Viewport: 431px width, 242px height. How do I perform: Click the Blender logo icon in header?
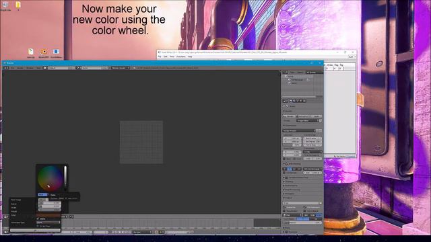134,68
